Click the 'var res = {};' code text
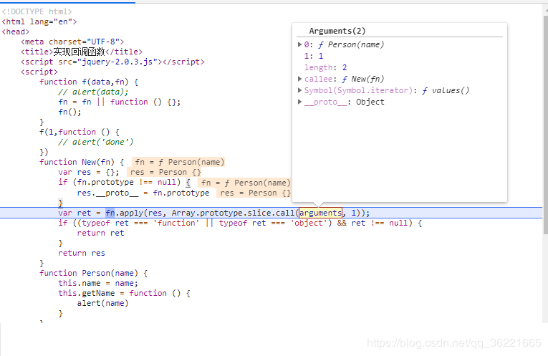The height and width of the screenshot is (356, 548). (x=89, y=172)
